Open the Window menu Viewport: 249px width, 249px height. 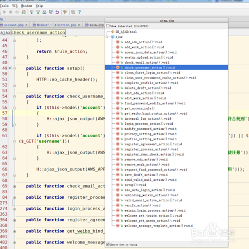[26, 6]
